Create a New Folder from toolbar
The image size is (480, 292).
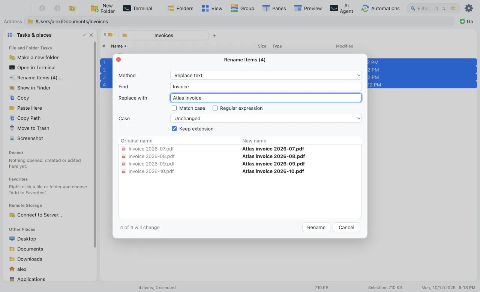coord(103,8)
